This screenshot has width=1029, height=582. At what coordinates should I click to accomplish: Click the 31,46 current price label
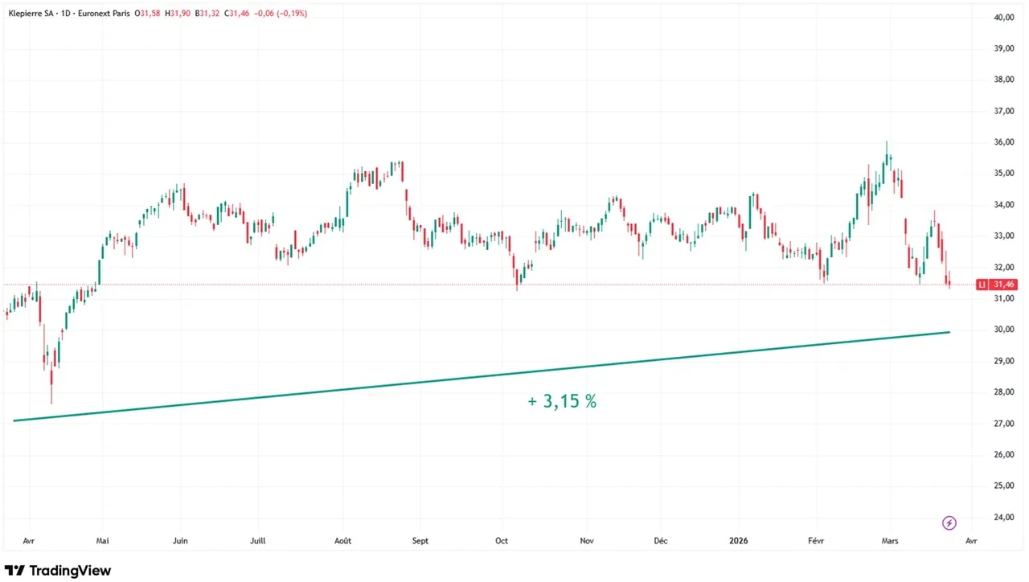[x=1005, y=285]
